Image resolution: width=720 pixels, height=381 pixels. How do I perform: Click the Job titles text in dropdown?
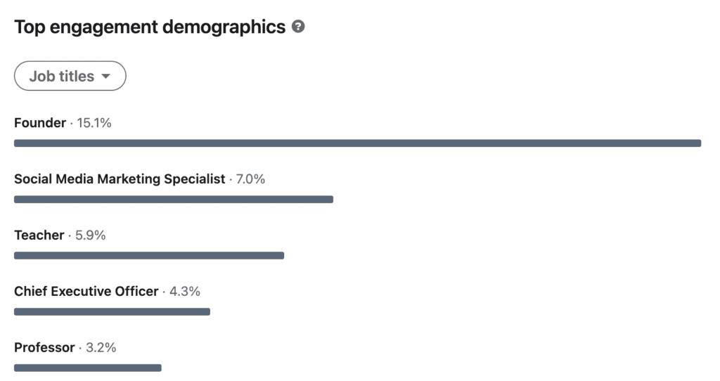click(x=62, y=76)
